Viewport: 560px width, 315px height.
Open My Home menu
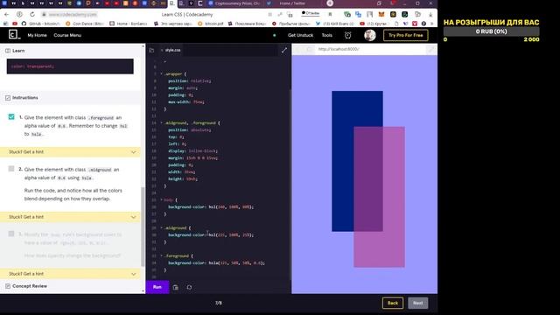coord(37,35)
